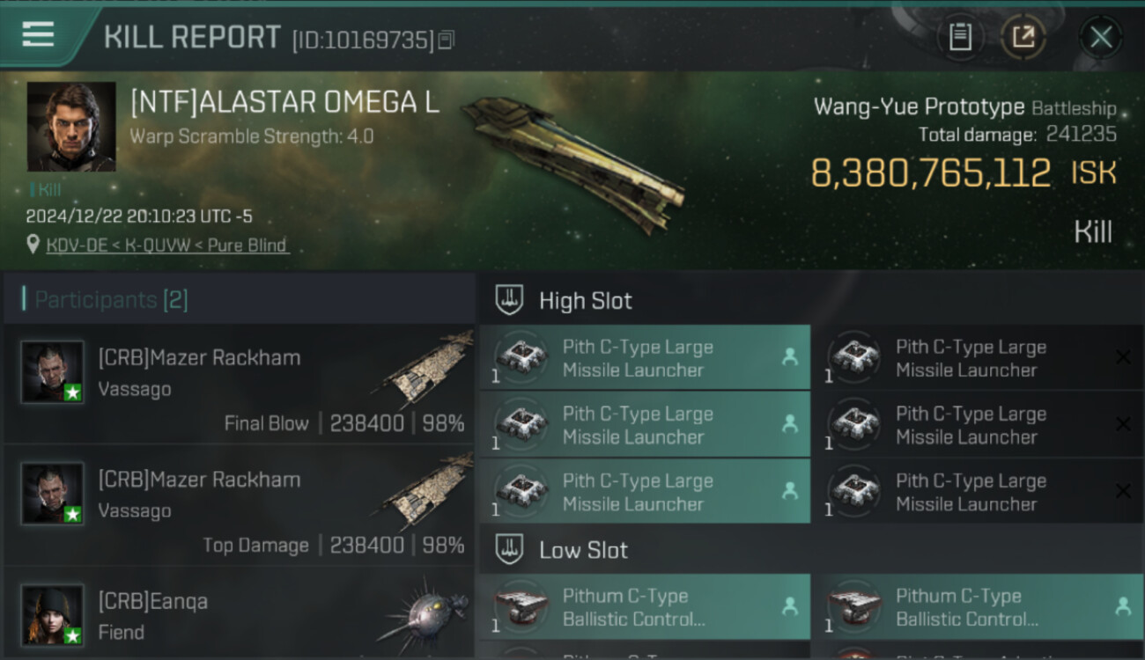Click the share kill report icon
This screenshot has width=1145, height=660.
click(1023, 37)
